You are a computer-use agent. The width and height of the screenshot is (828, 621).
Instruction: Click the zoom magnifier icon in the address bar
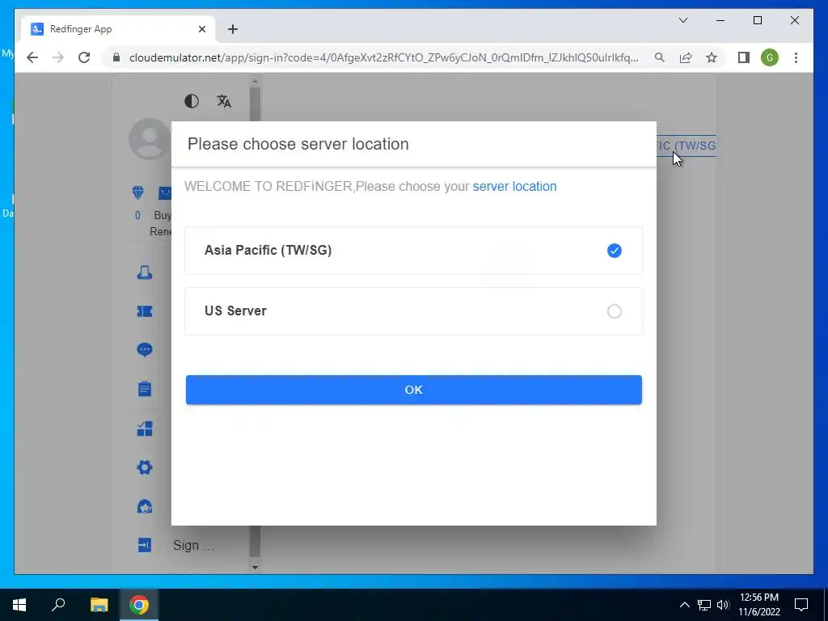[660, 57]
